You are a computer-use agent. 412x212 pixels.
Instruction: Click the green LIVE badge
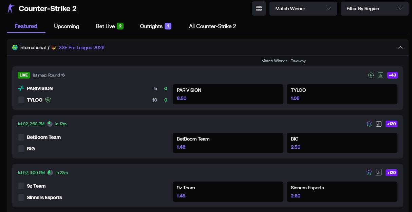[x=23, y=75]
